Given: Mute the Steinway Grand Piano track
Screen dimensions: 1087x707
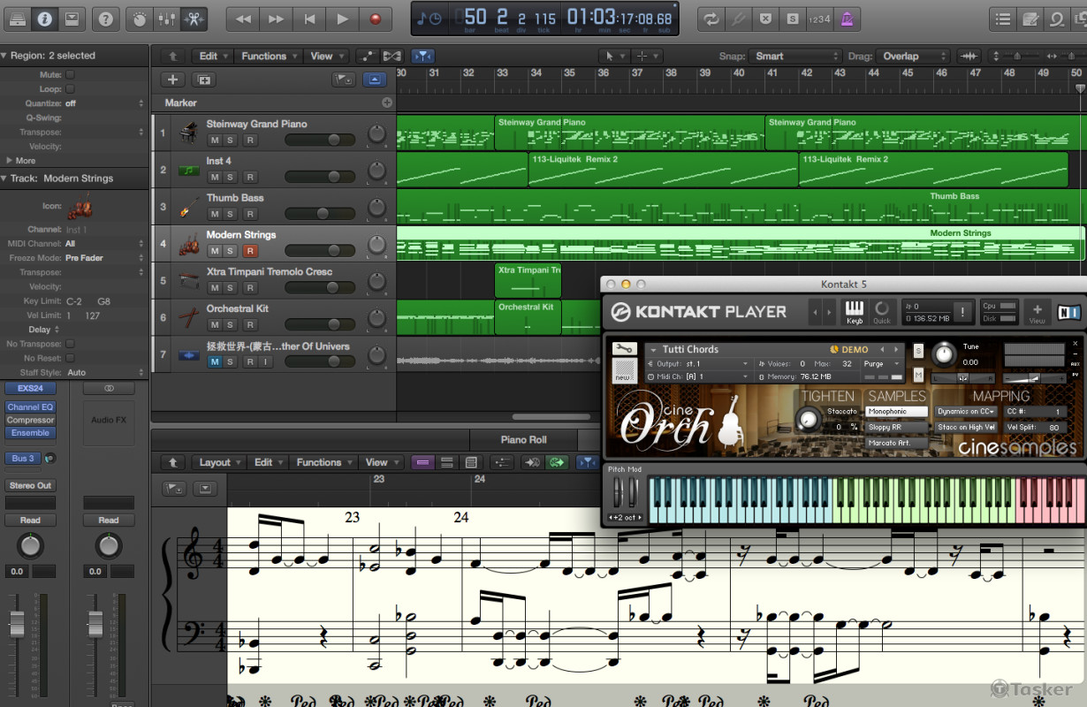Looking at the screenshot, I should tap(214, 141).
